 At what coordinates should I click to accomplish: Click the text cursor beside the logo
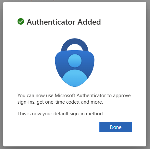click(99, 41)
